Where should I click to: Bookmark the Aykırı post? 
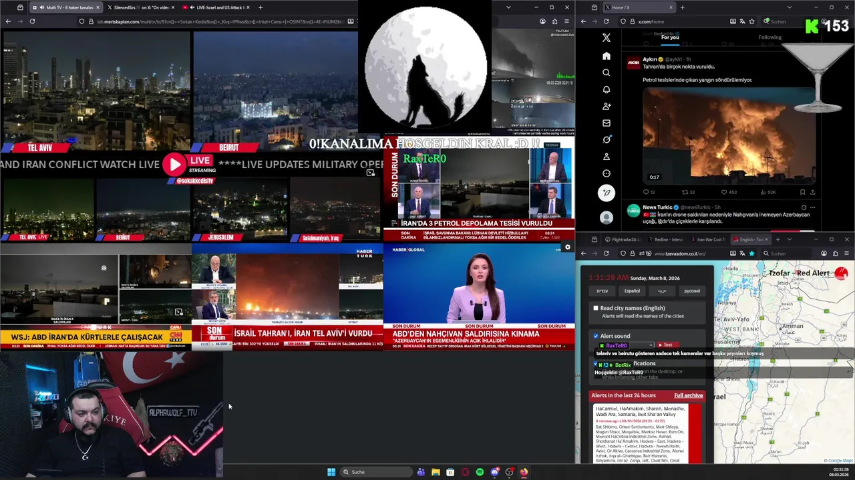pos(804,192)
